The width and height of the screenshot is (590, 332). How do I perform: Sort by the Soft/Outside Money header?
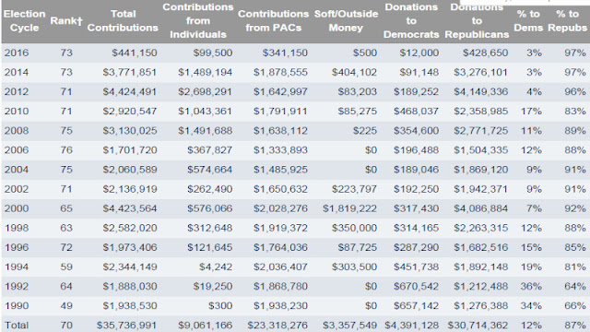[x=346, y=20]
